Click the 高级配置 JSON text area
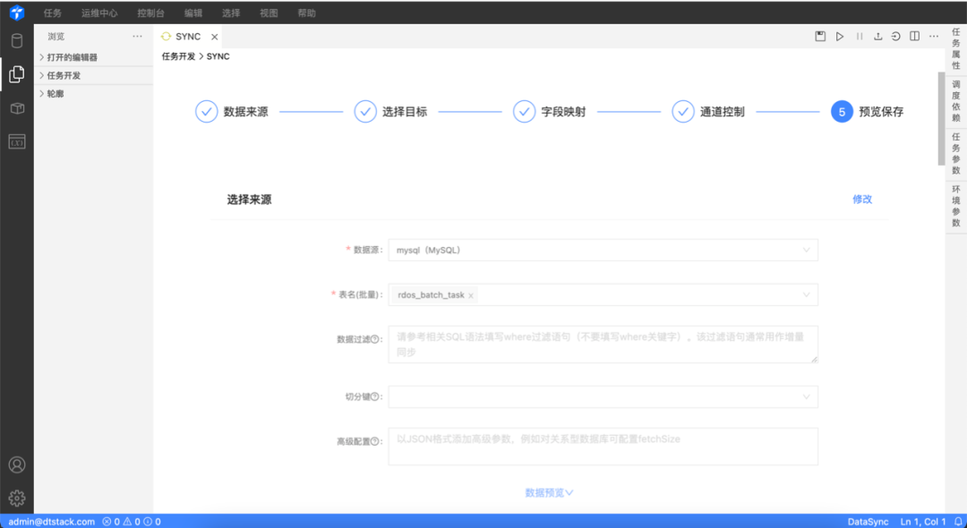The image size is (967, 528). pyautogui.click(x=603, y=447)
